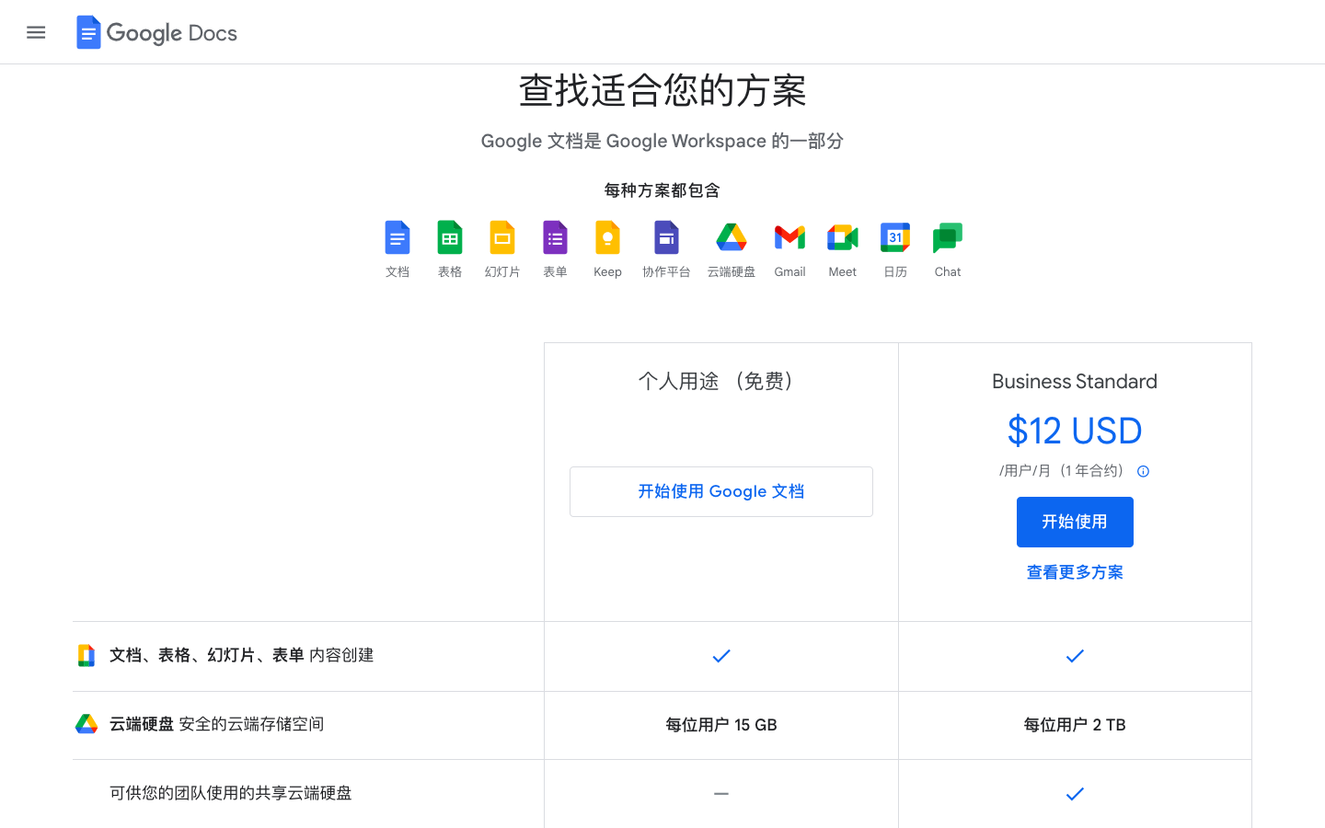
Task: Click the 日历 Calendar app icon
Action: coord(895,237)
